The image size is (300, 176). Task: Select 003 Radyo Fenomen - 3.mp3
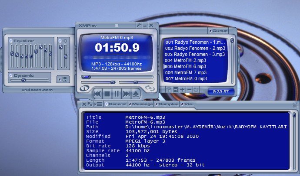click(195, 54)
